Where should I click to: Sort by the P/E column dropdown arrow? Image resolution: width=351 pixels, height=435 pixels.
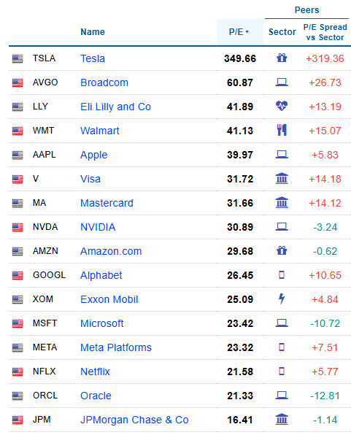(x=247, y=31)
